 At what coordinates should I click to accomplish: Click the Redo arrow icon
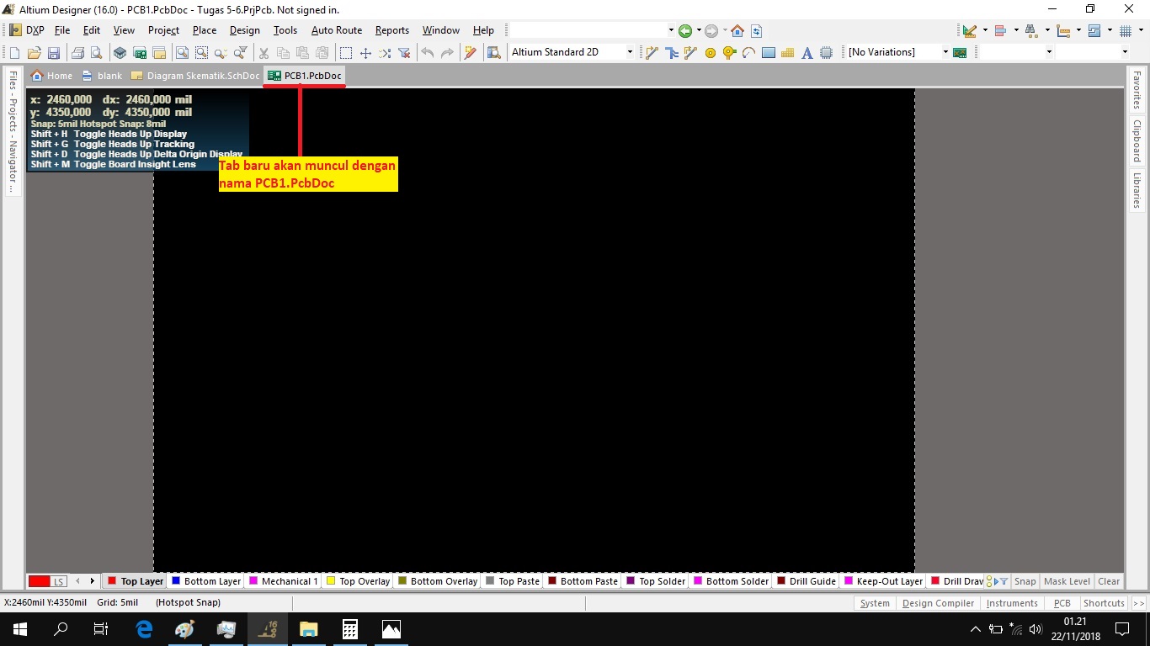click(x=447, y=52)
